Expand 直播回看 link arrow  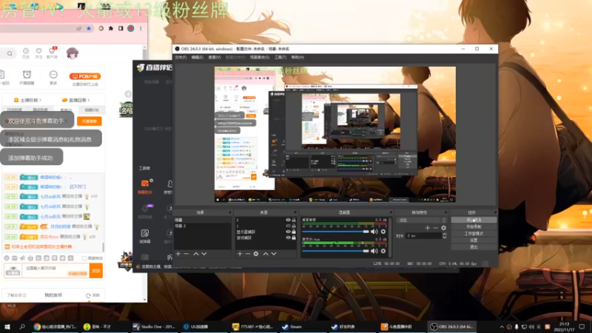coord(89,100)
